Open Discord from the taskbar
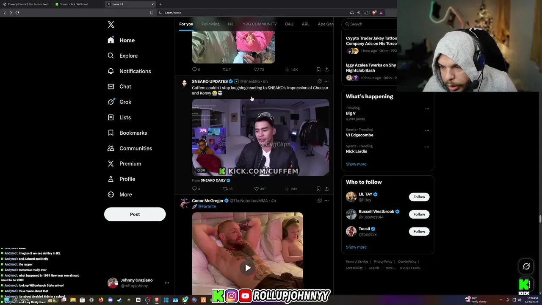The width and height of the screenshot is (542, 305). click(x=110, y=300)
